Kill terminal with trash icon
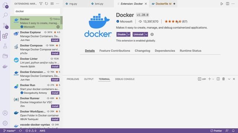 pos(223,79)
